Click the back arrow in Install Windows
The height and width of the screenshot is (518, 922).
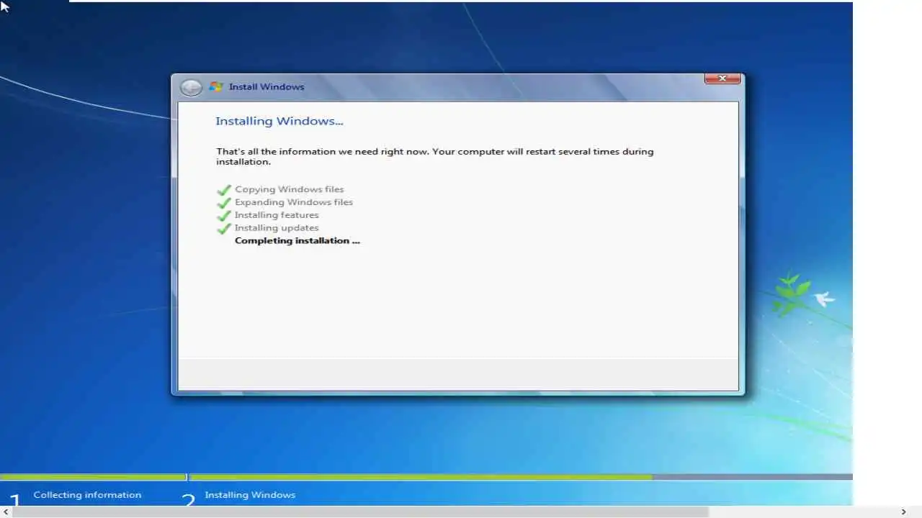point(191,87)
